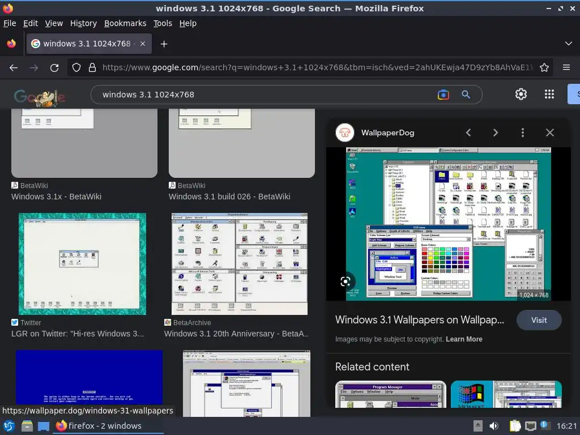
Task: Open Windows 3.1 build 026 - BetaWiki result
Action: pos(229,197)
